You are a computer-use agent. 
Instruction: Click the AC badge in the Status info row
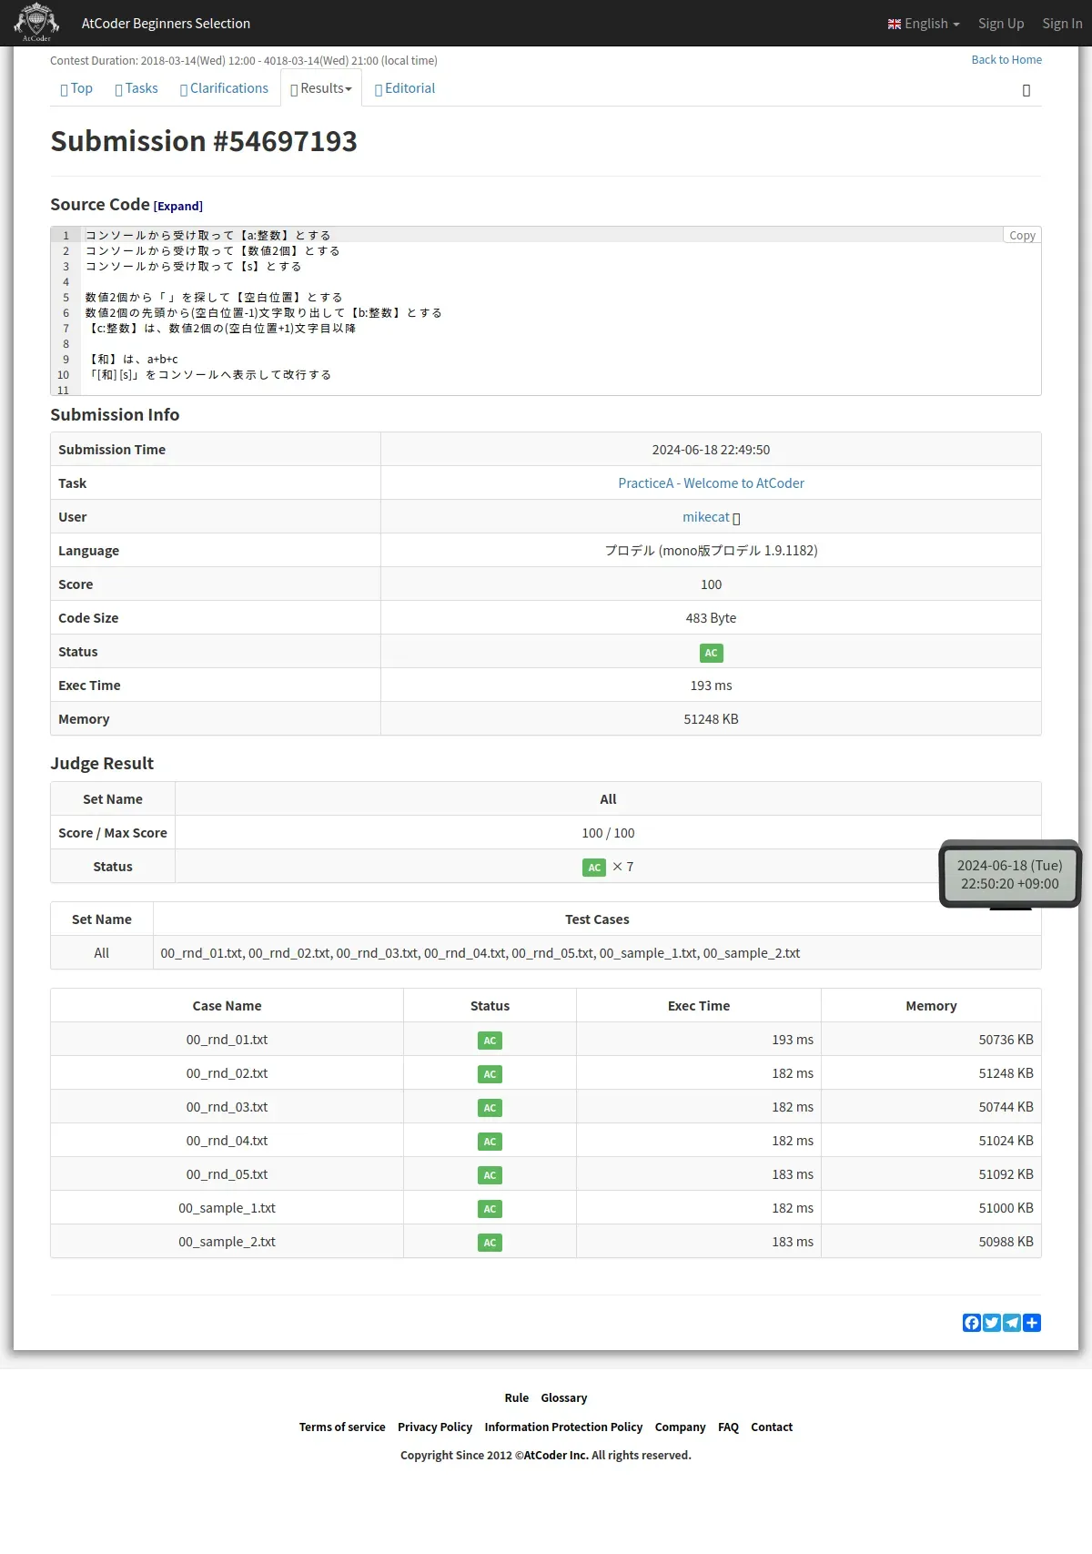tap(711, 653)
